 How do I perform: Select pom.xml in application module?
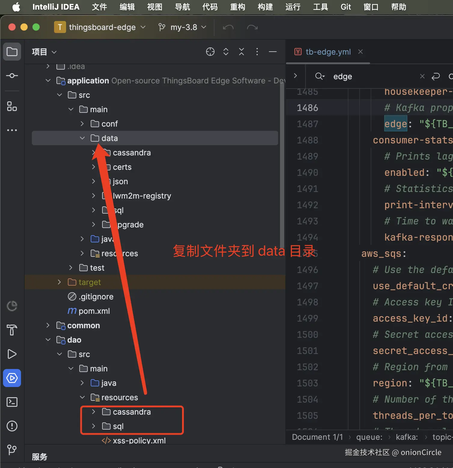point(94,311)
